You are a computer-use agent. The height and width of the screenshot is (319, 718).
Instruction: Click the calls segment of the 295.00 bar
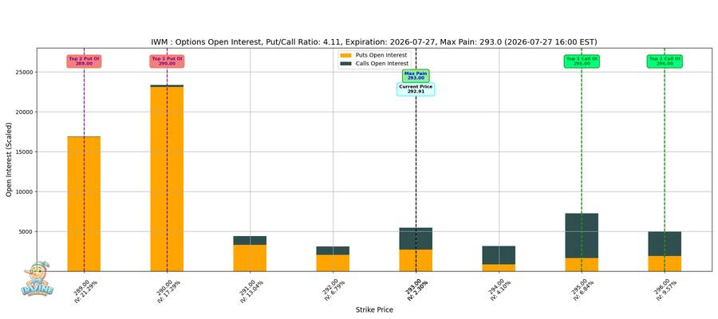click(x=582, y=236)
